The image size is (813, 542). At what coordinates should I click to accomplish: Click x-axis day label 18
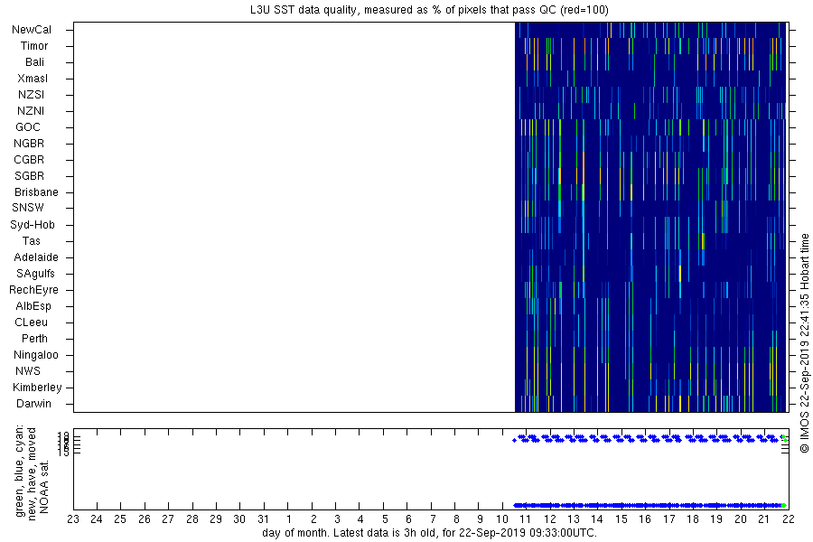[693, 519]
